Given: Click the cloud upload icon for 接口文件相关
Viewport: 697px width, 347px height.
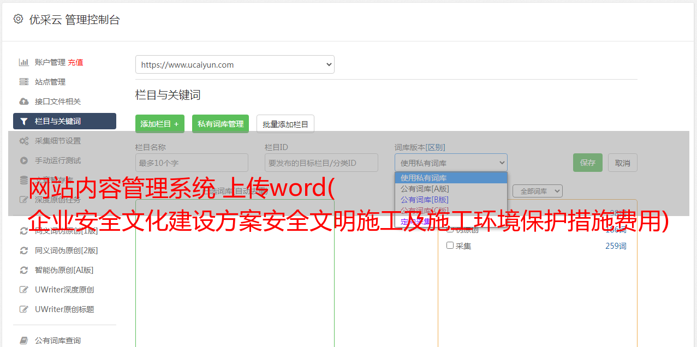Looking at the screenshot, I should click(24, 101).
